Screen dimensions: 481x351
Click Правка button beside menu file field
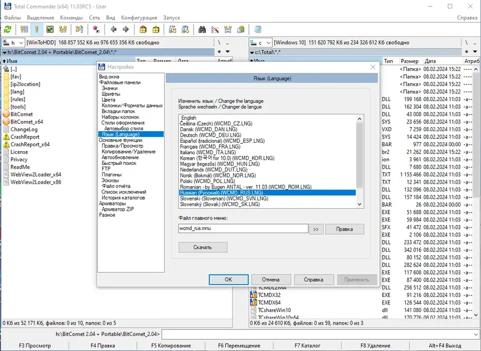[345, 229]
